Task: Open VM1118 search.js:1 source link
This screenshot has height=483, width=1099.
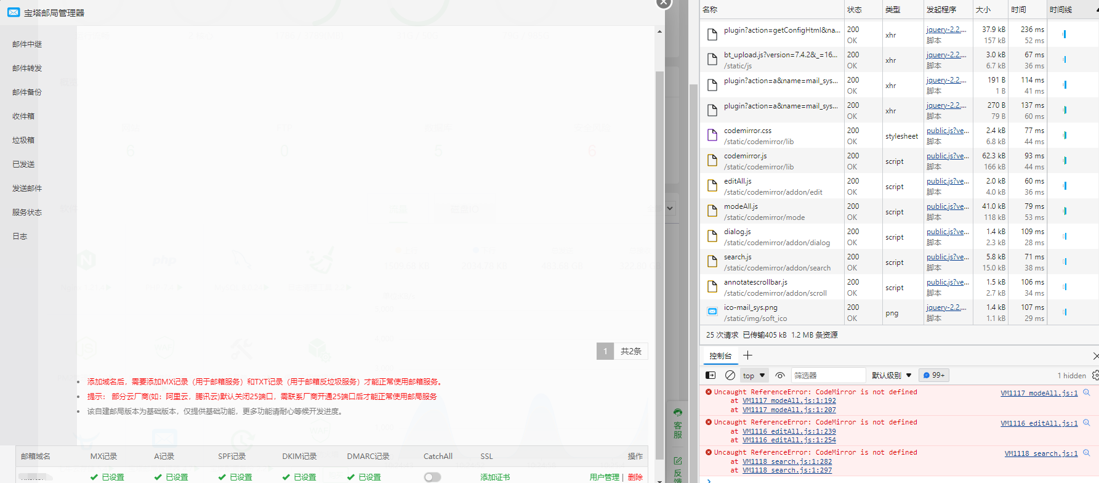Action: click(x=1041, y=453)
